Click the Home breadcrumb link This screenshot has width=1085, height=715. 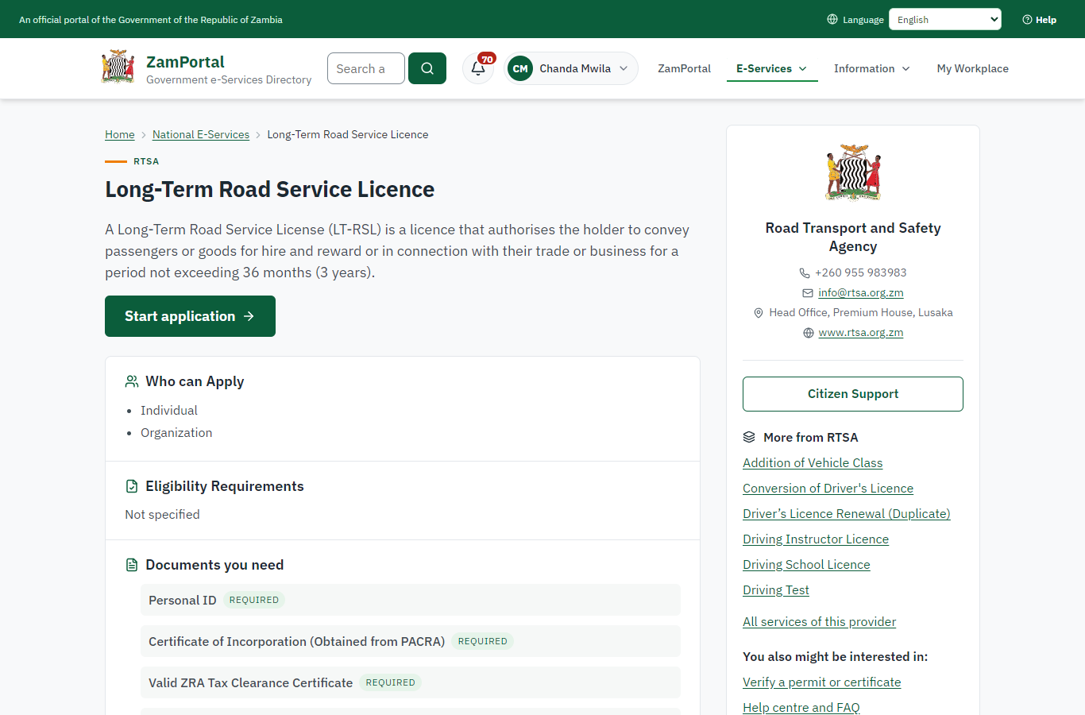pos(120,134)
